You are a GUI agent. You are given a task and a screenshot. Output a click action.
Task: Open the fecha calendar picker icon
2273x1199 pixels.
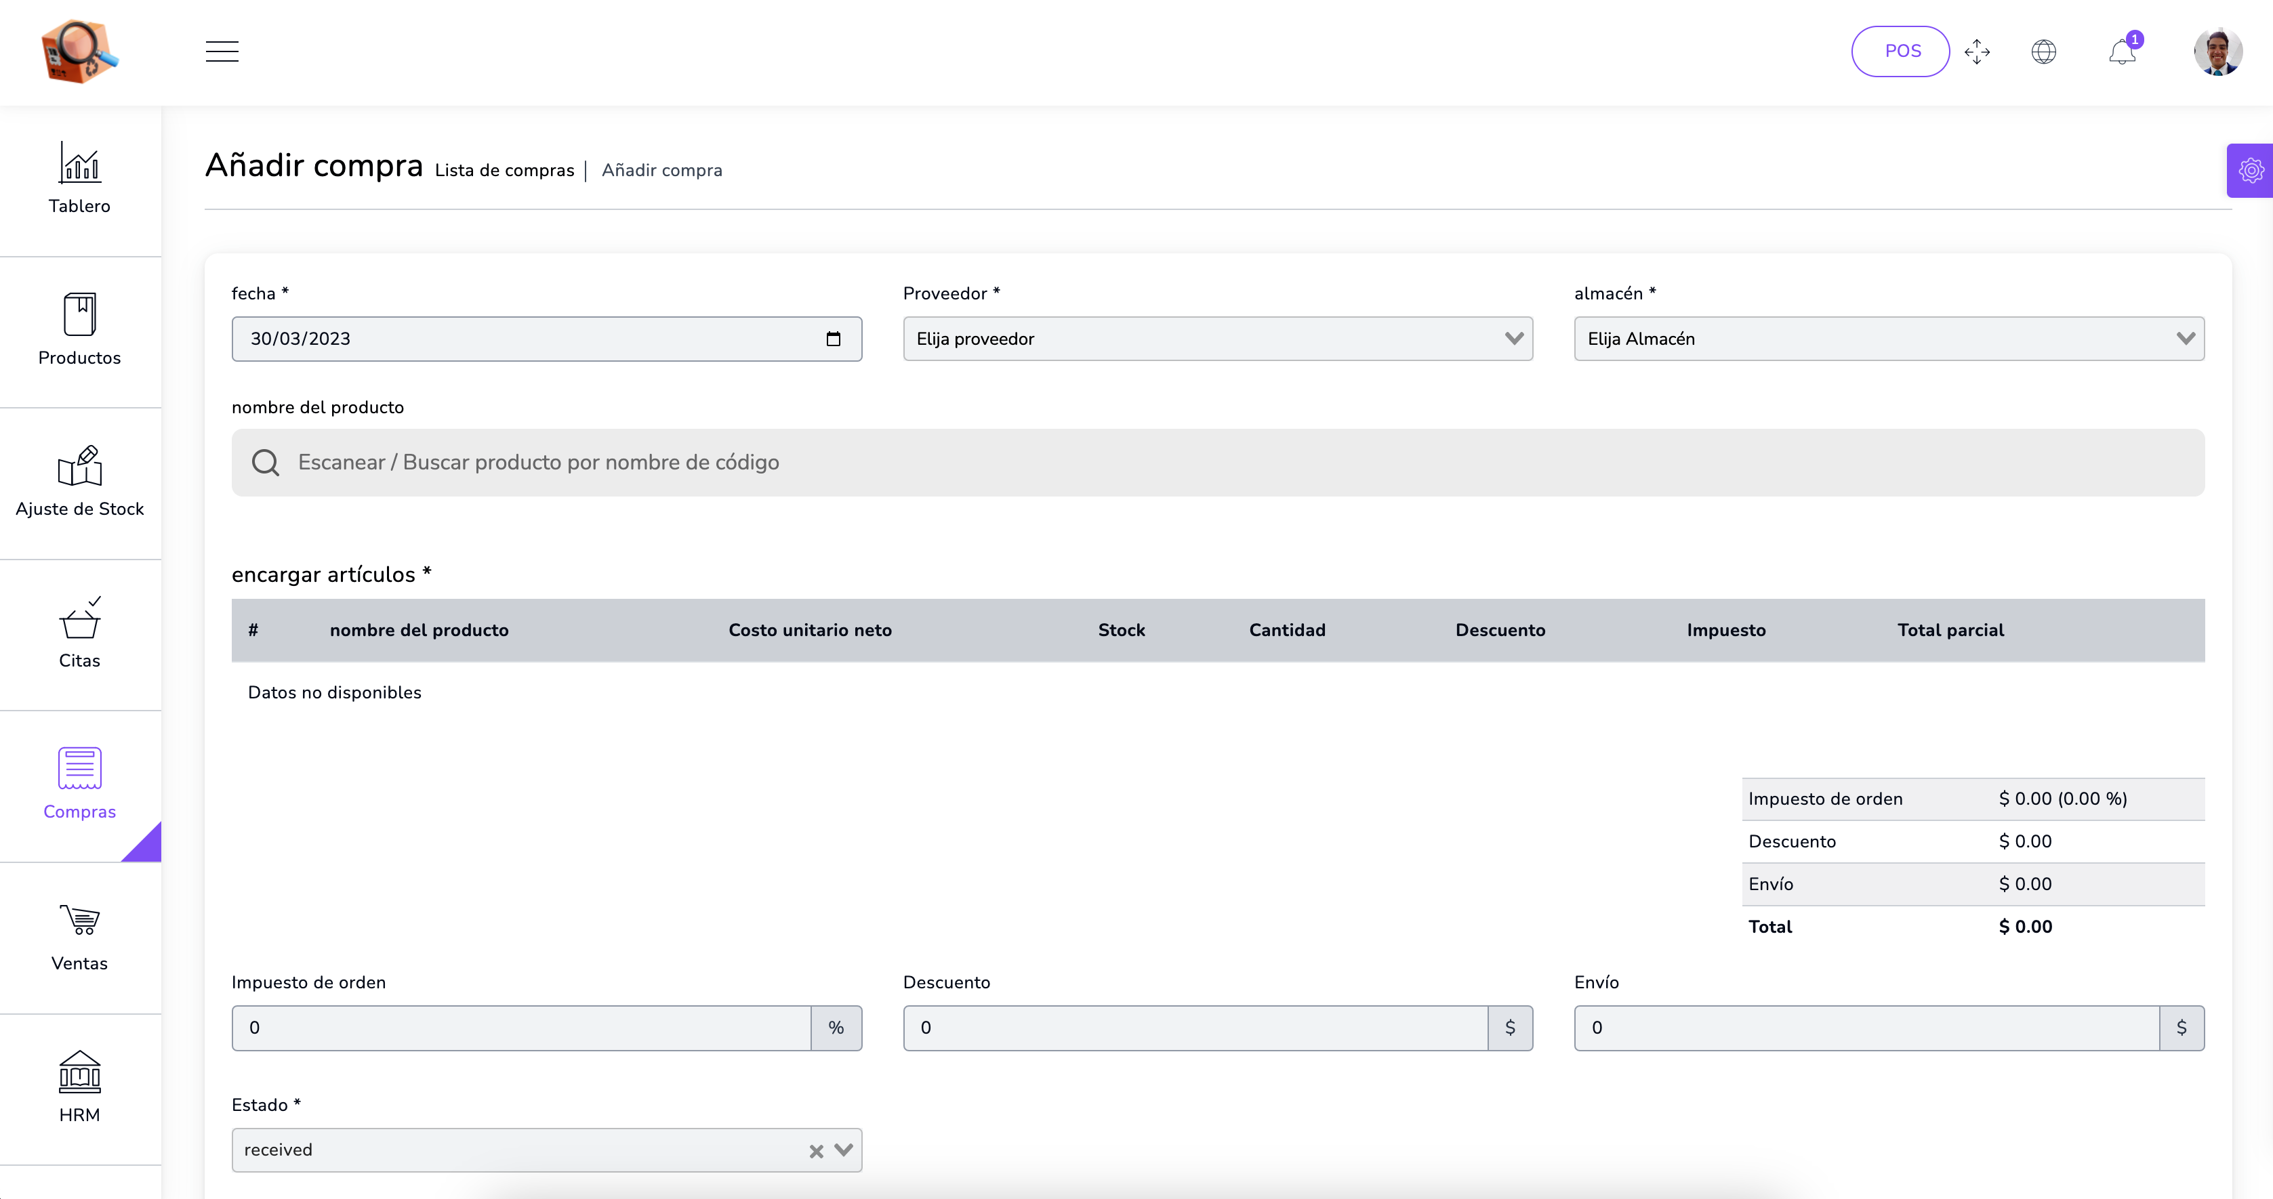(x=833, y=339)
